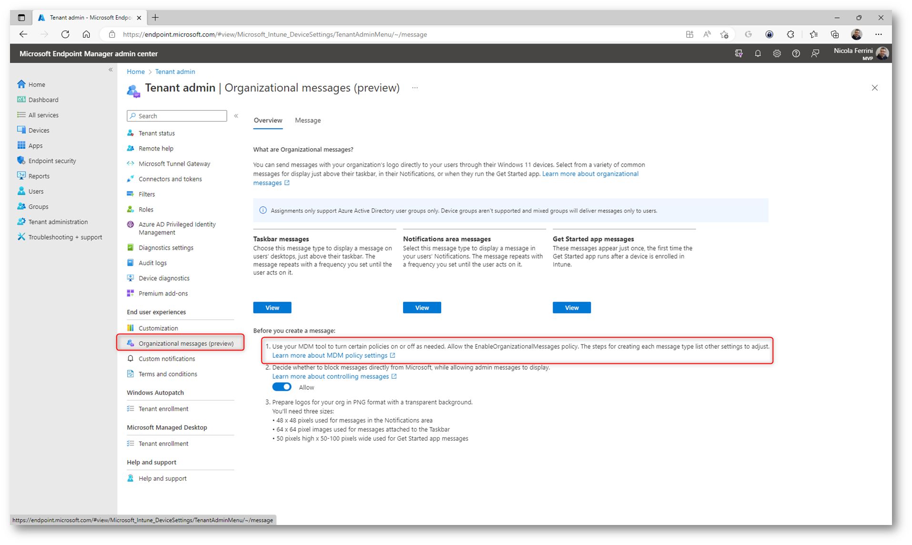Open Users in left navigation
This screenshot has height=545, width=912.
click(30, 191)
